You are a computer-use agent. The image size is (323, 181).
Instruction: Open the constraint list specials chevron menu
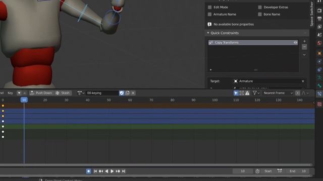click(x=304, y=55)
